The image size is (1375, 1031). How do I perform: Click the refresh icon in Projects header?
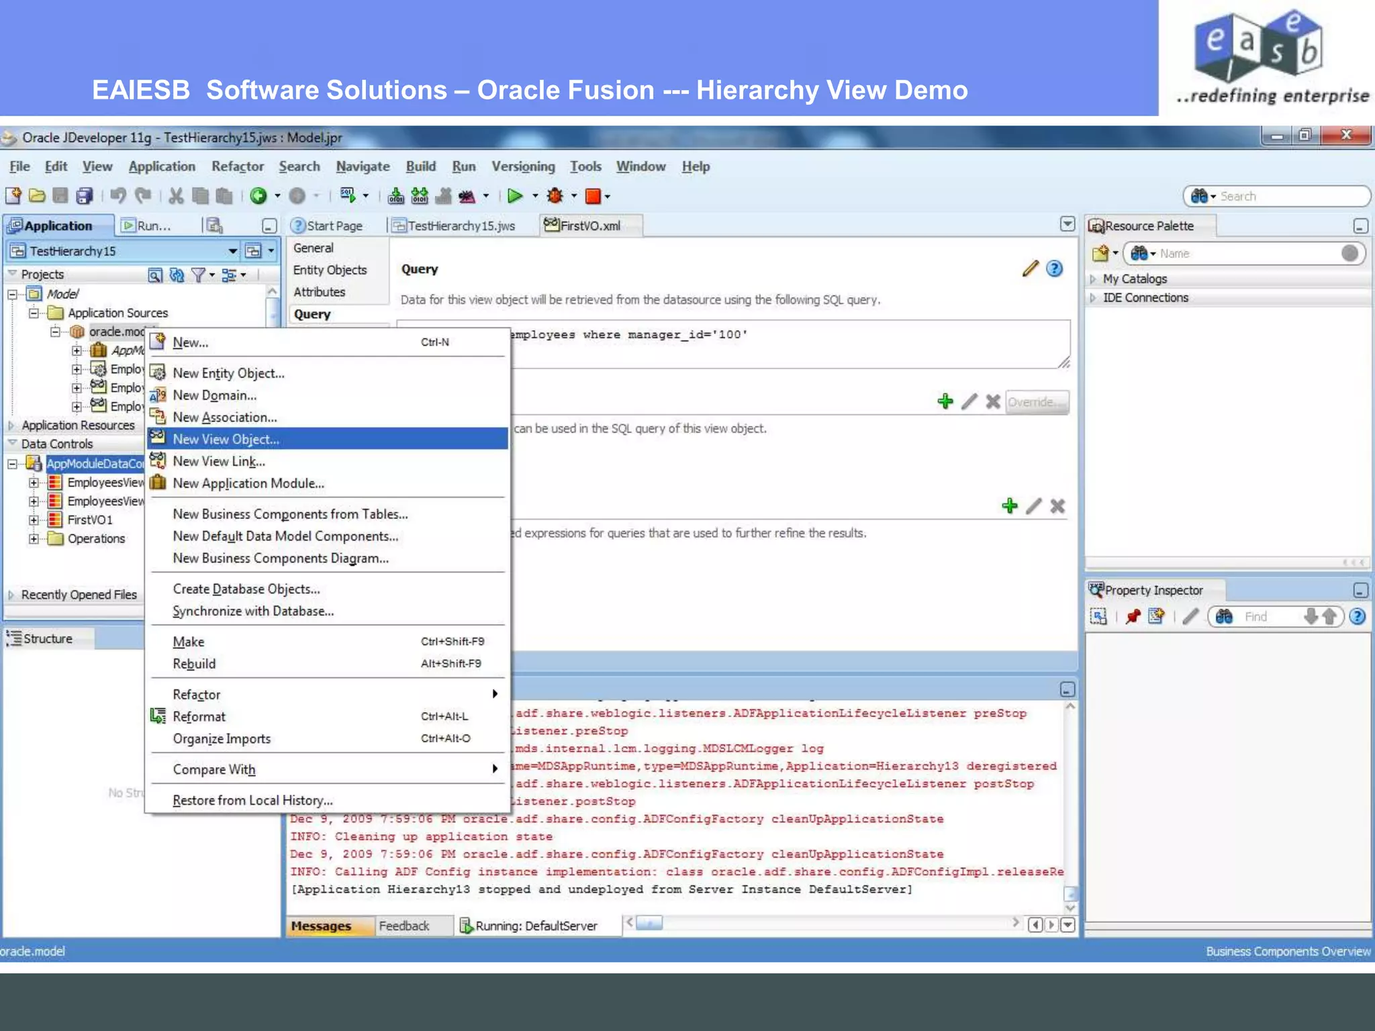pyautogui.click(x=177, y=275)
